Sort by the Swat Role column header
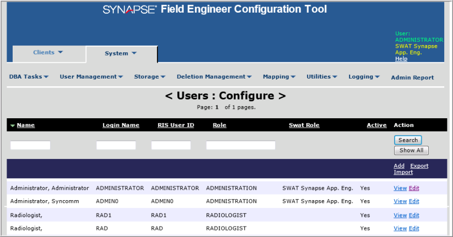 (304, 125)
